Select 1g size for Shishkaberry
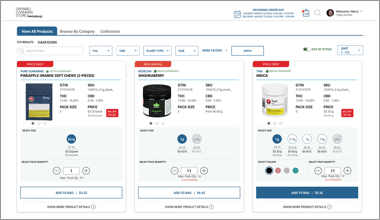The height and width of the screenshot is (220, 380). [182, 139]
